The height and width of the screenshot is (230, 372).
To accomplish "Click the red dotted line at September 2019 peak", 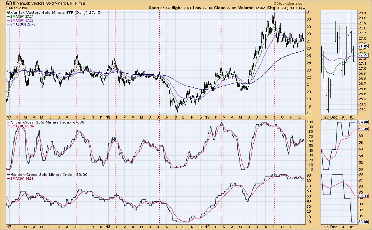I will coord(274,117).
